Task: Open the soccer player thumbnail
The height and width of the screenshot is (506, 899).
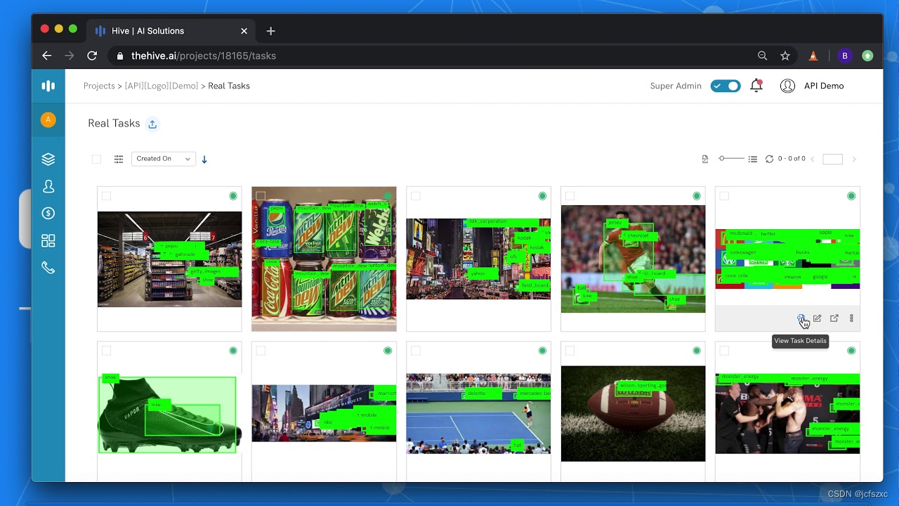Action: [633, 259]
